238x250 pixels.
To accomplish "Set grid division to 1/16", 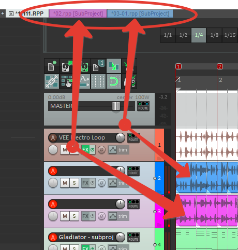I will click(230, 35).
